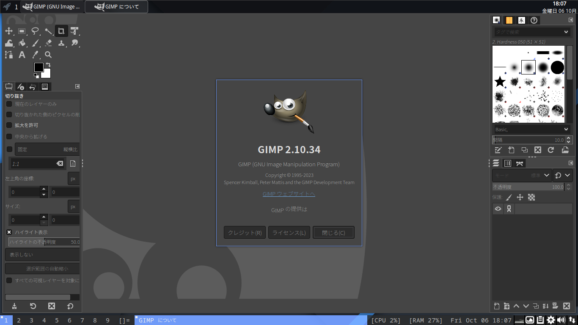
Task: Click 選択範囲の自動縮小 button
Action: 42,268
